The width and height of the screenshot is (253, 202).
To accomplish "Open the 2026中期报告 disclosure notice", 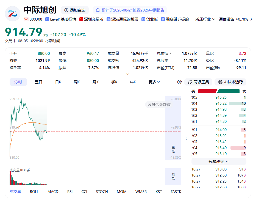I will coord(130,10).
